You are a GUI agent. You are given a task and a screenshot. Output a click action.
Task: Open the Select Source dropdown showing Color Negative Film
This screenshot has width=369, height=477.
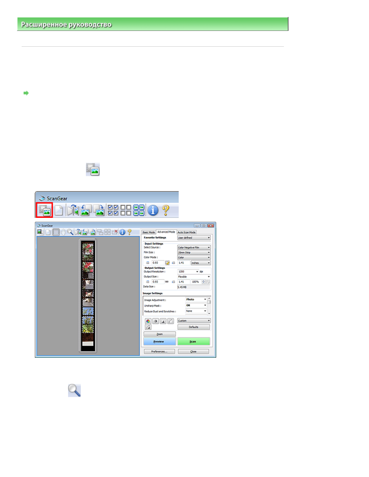point(194,247)
